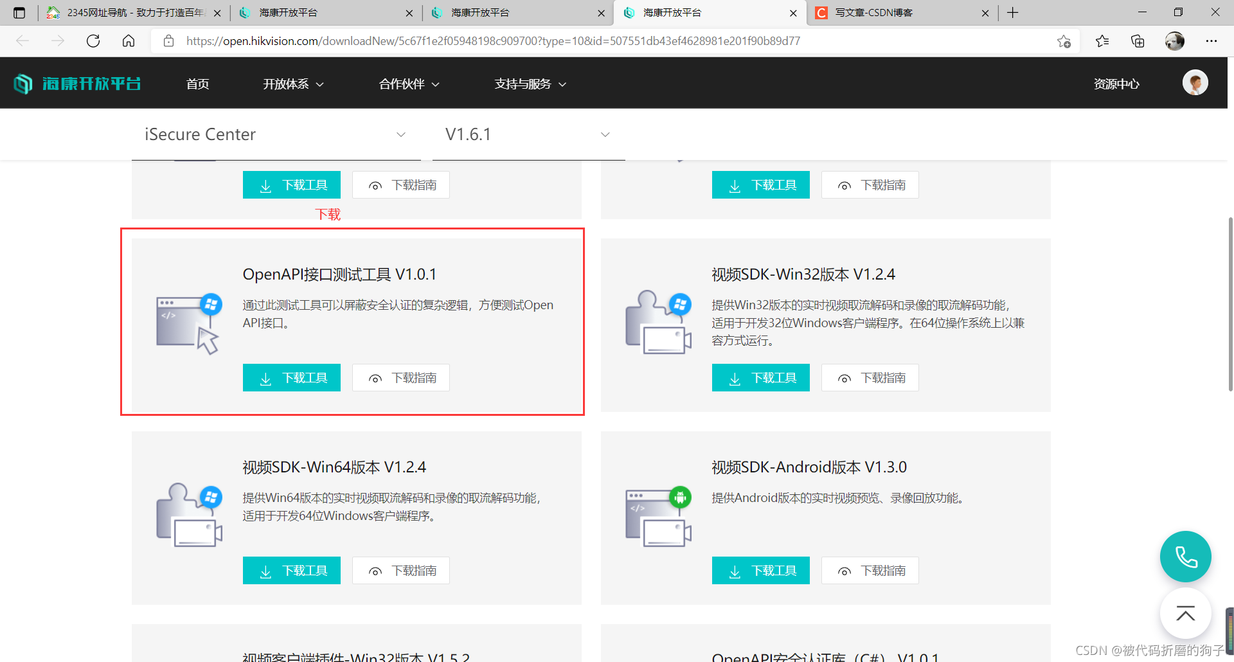Screen dimensions: 1234x662
Task: Click the title 视频SDK-Android版本 V1.3.0
Action: 809,467
